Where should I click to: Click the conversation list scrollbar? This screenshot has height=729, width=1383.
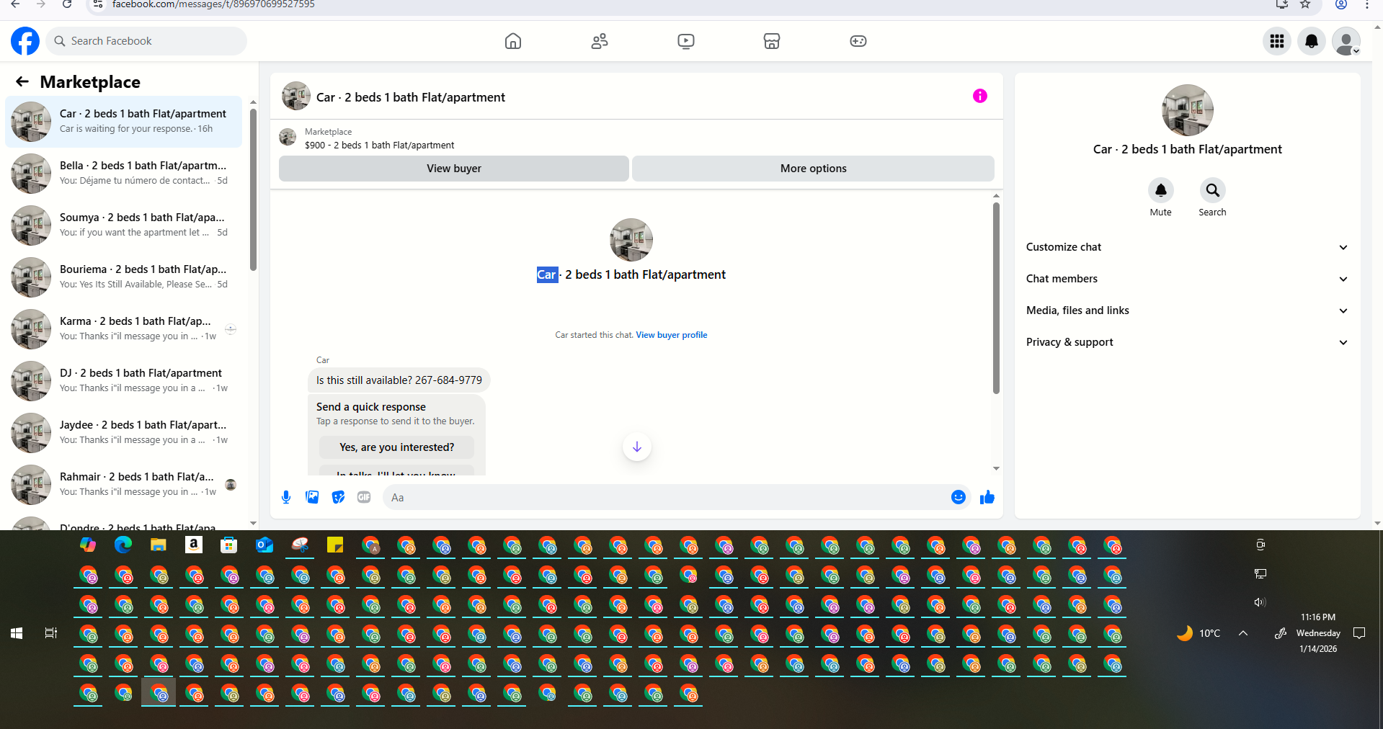[253, 189]
